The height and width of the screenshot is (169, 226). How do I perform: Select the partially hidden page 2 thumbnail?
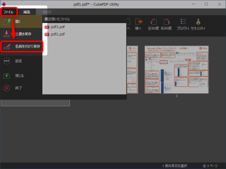pyautogui.click(x=132, y=70)
